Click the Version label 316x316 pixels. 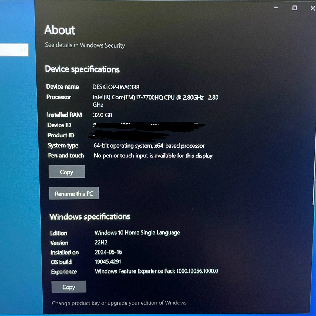(x=59, y=243)
